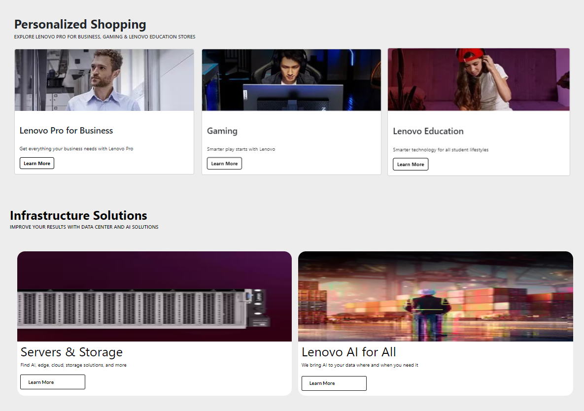Viewport: 584px width, 411px height.
Task: Click 'We bring AI to your data' text
Action: [360, 365]
